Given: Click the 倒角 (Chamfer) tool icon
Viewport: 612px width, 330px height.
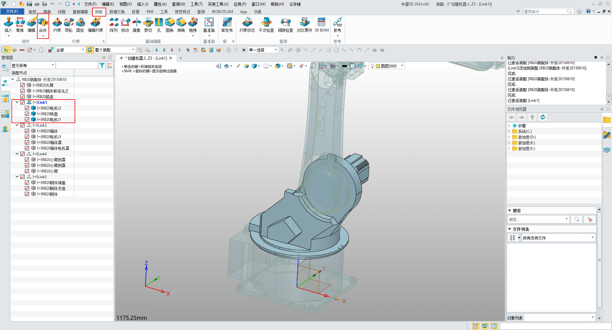Looking at the screenshot, I should (181, 25).
